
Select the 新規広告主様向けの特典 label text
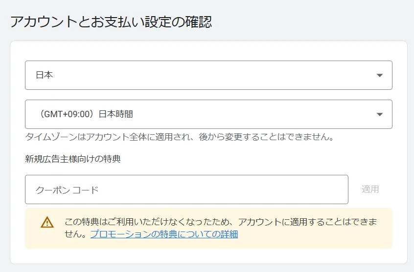(x=73, y=159)
